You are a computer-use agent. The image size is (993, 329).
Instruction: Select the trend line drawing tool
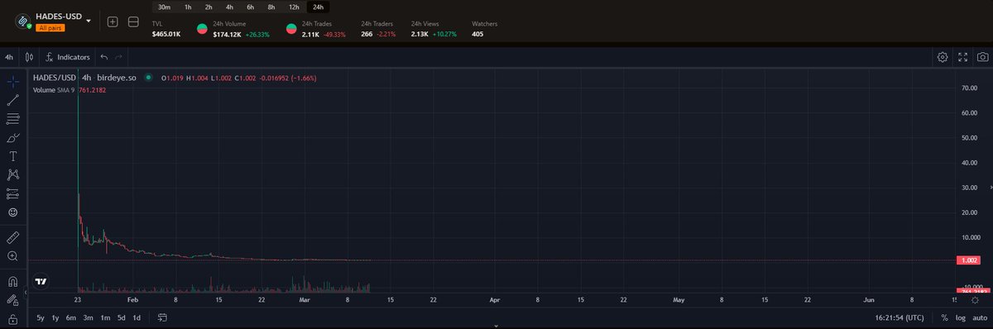[12, 100]
